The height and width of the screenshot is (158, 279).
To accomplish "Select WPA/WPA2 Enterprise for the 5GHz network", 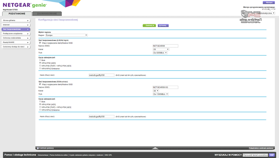I will (40, 110).
